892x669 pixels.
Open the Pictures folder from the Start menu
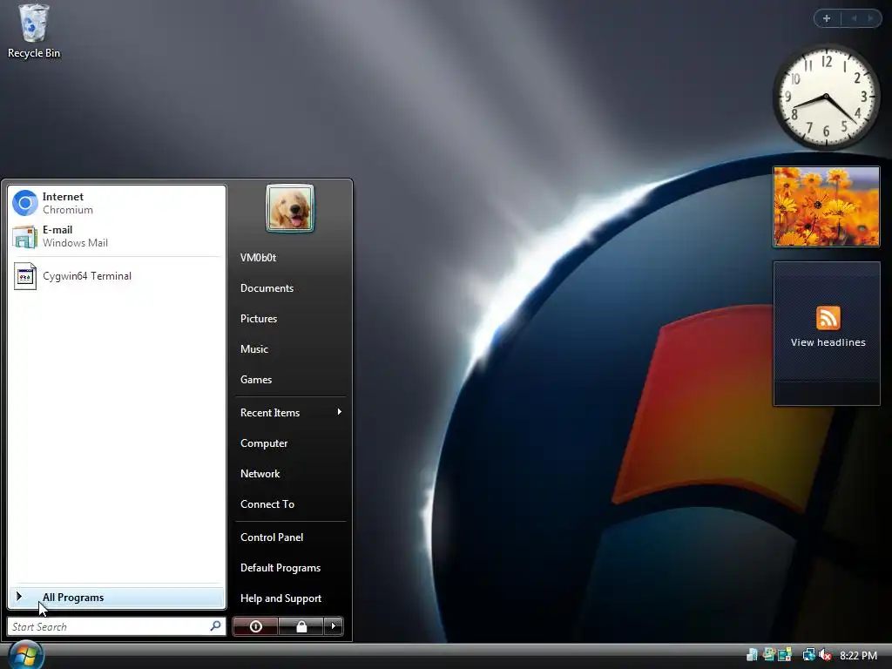[258, 319]
